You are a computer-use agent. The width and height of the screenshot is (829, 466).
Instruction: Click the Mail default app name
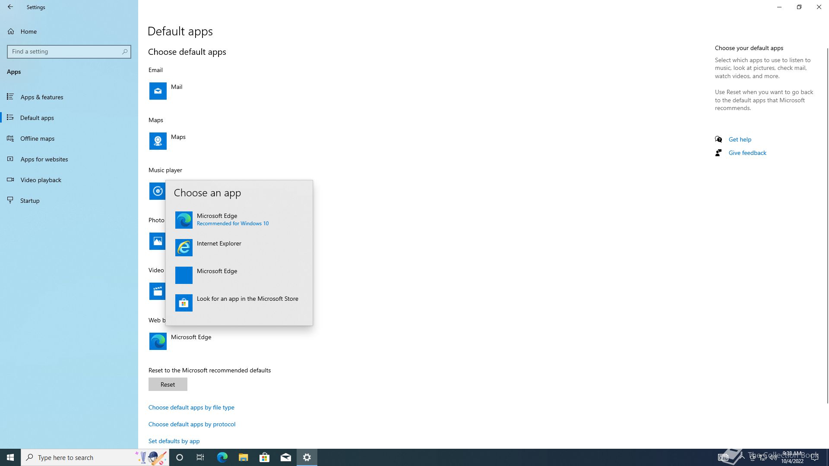click(x=177, y=87)
